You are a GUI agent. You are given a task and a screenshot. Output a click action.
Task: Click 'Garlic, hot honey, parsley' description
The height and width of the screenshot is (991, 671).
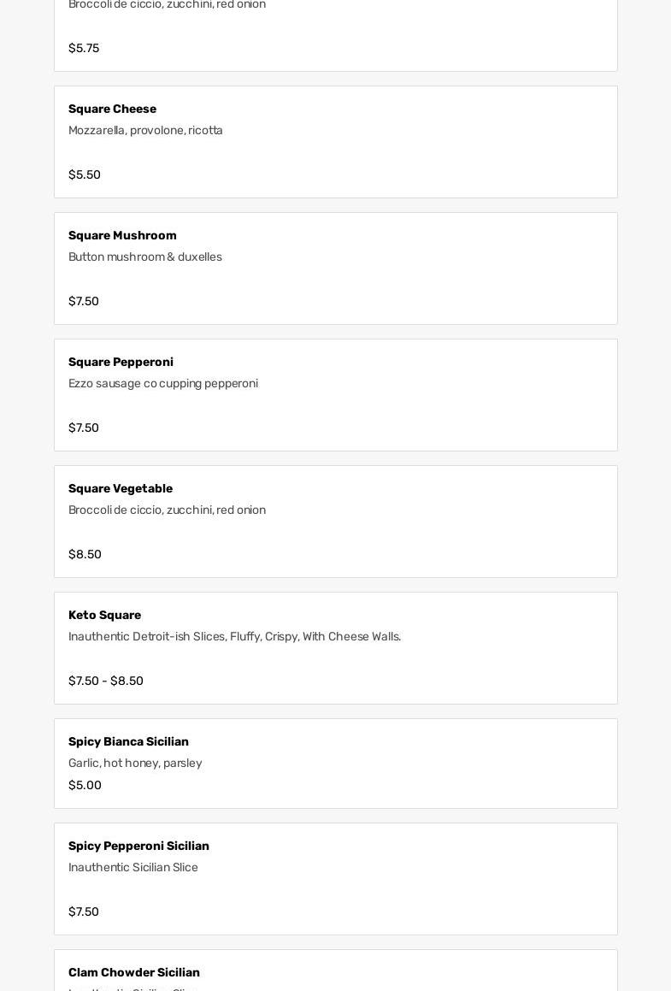point(135,763)
